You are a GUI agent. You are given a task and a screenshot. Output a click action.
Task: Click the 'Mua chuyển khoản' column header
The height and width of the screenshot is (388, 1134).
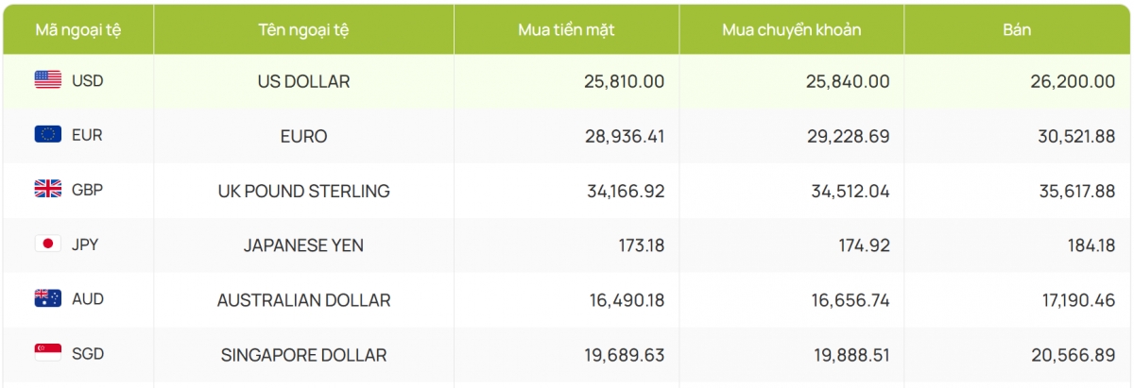tap(791, 29)
